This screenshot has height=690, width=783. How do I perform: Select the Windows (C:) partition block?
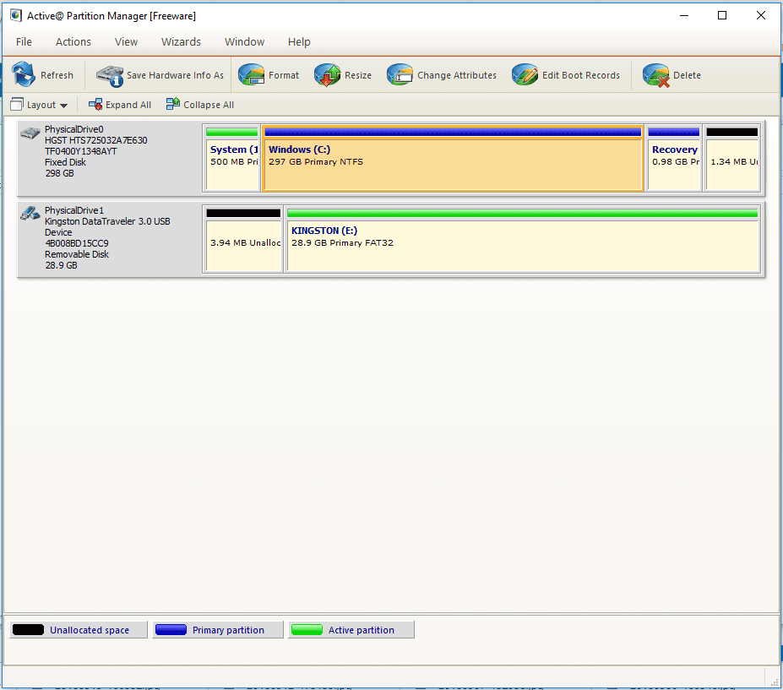(x=453, y=160)
